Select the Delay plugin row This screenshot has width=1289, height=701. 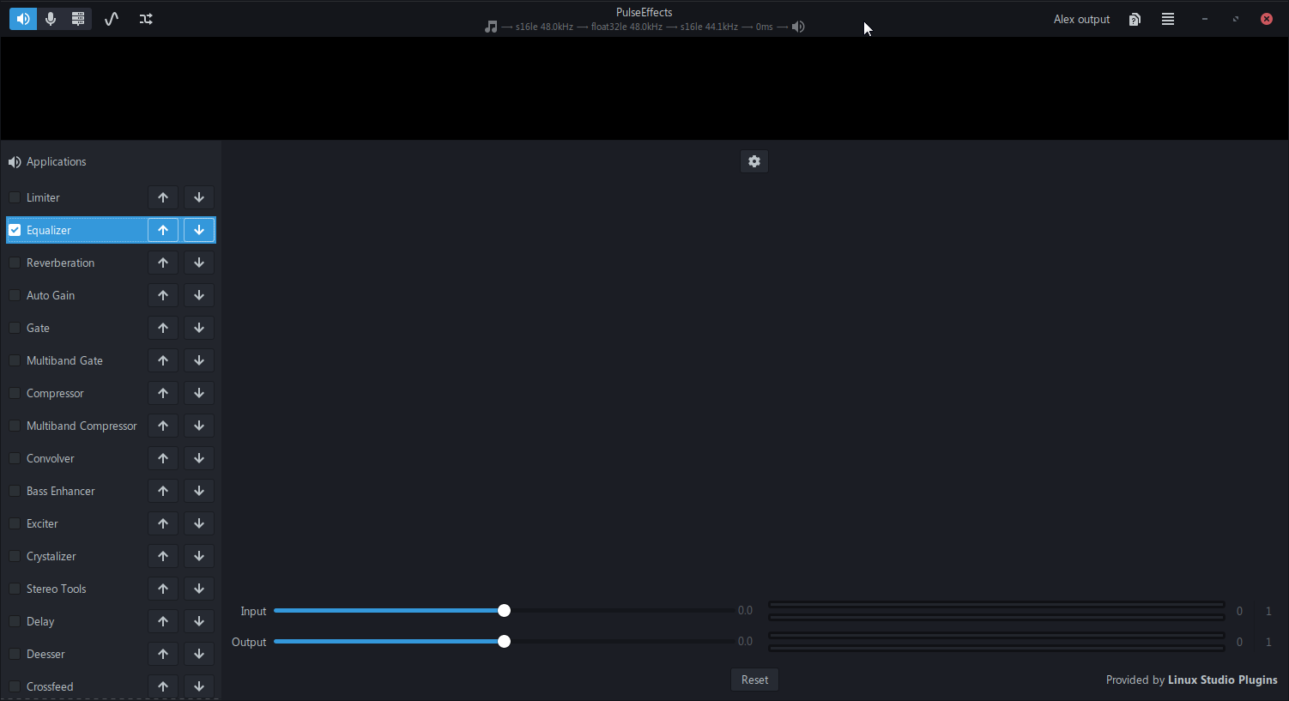coord(111,621)
